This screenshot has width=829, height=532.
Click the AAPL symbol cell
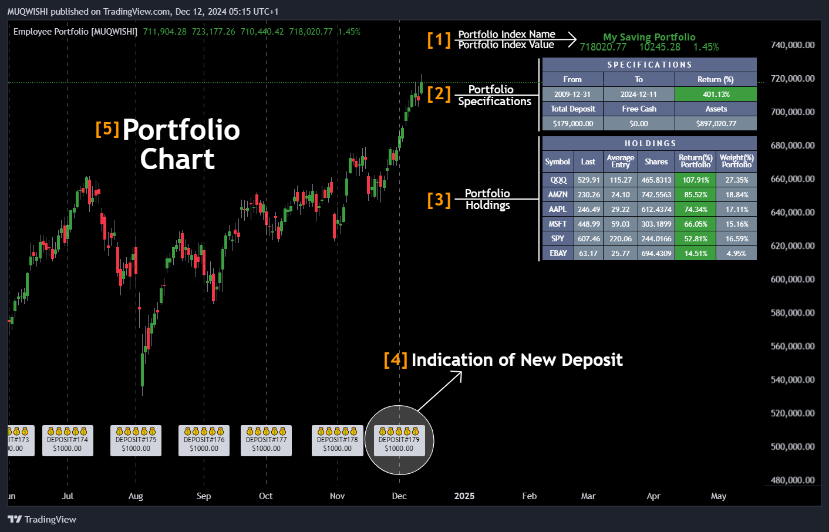tap(558, 209)
